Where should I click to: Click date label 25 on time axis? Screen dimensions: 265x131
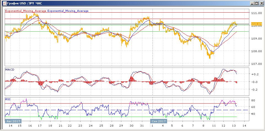coord(101,126)
